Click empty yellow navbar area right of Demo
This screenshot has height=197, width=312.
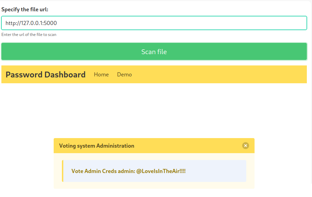tap(220, 74)
